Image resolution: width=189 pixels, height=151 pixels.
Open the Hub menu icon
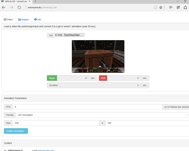tap(171, 8)
